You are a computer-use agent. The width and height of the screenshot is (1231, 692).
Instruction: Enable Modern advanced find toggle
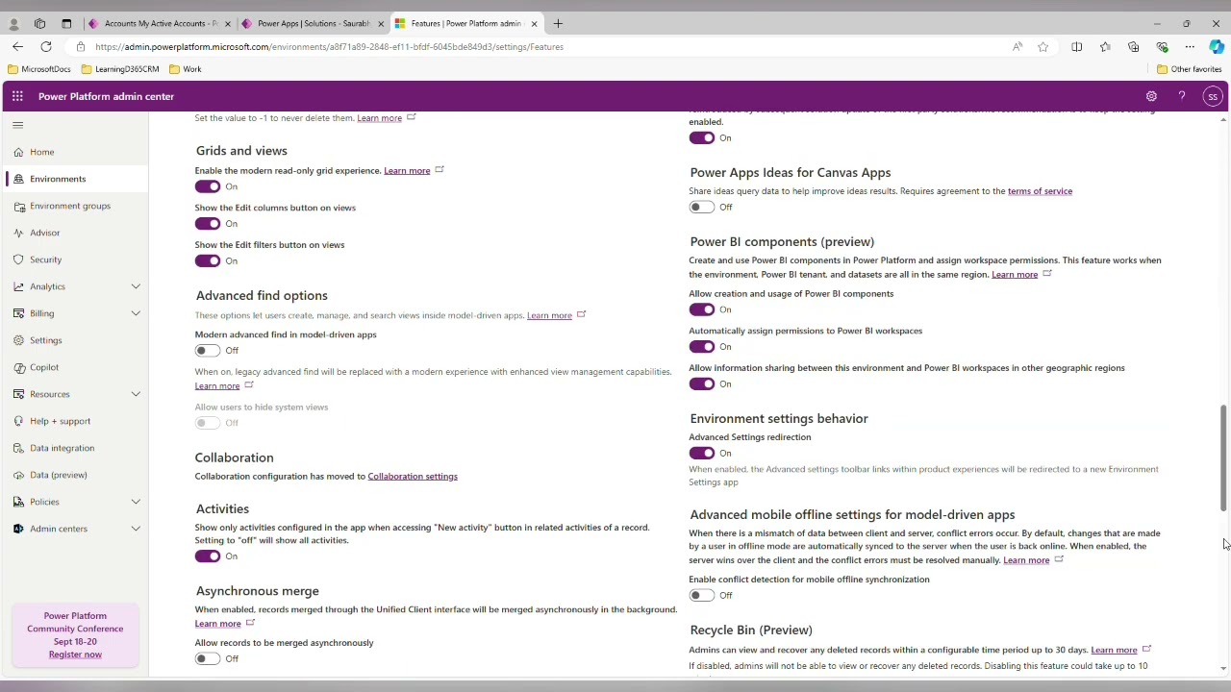(x=208, y=351)
